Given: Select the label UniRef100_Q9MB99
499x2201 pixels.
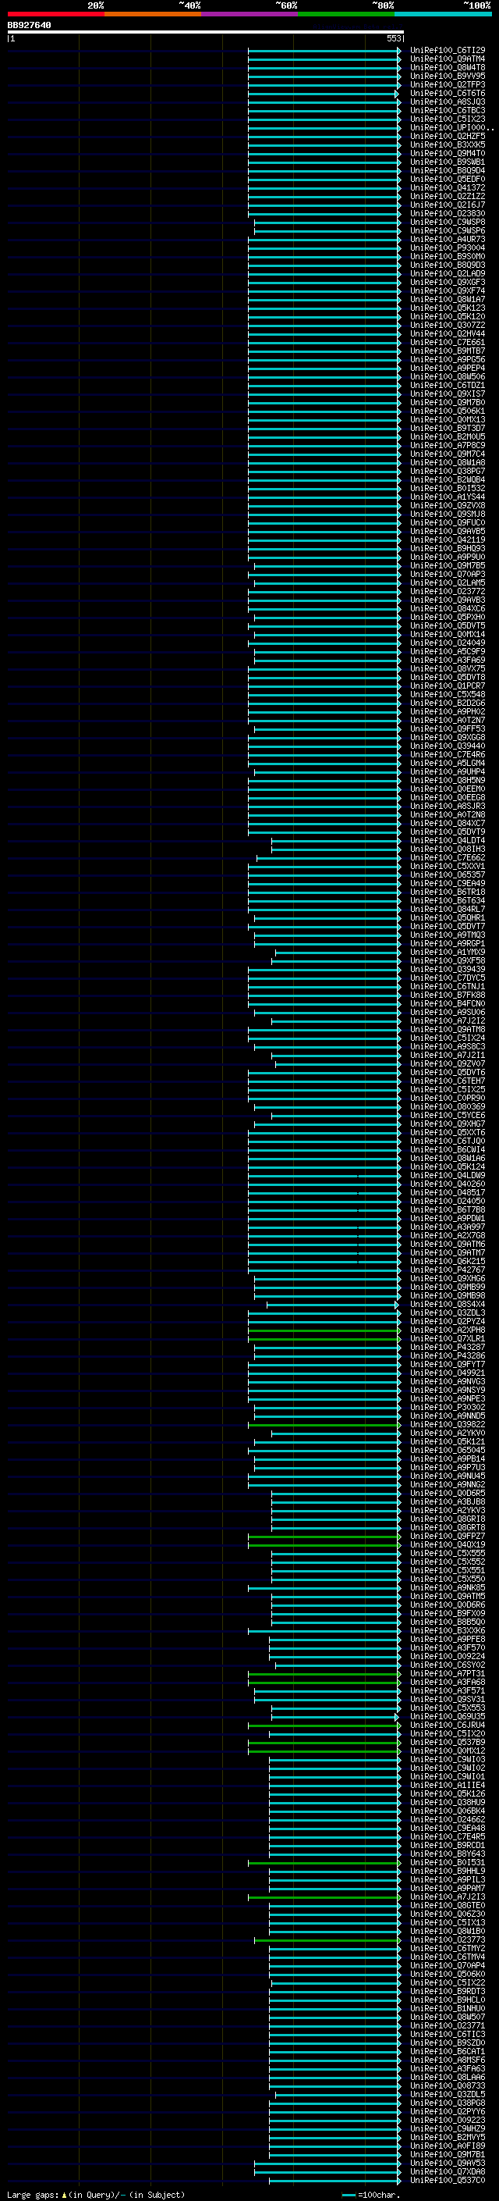Looking at the screenshot, I should 447,1287.
